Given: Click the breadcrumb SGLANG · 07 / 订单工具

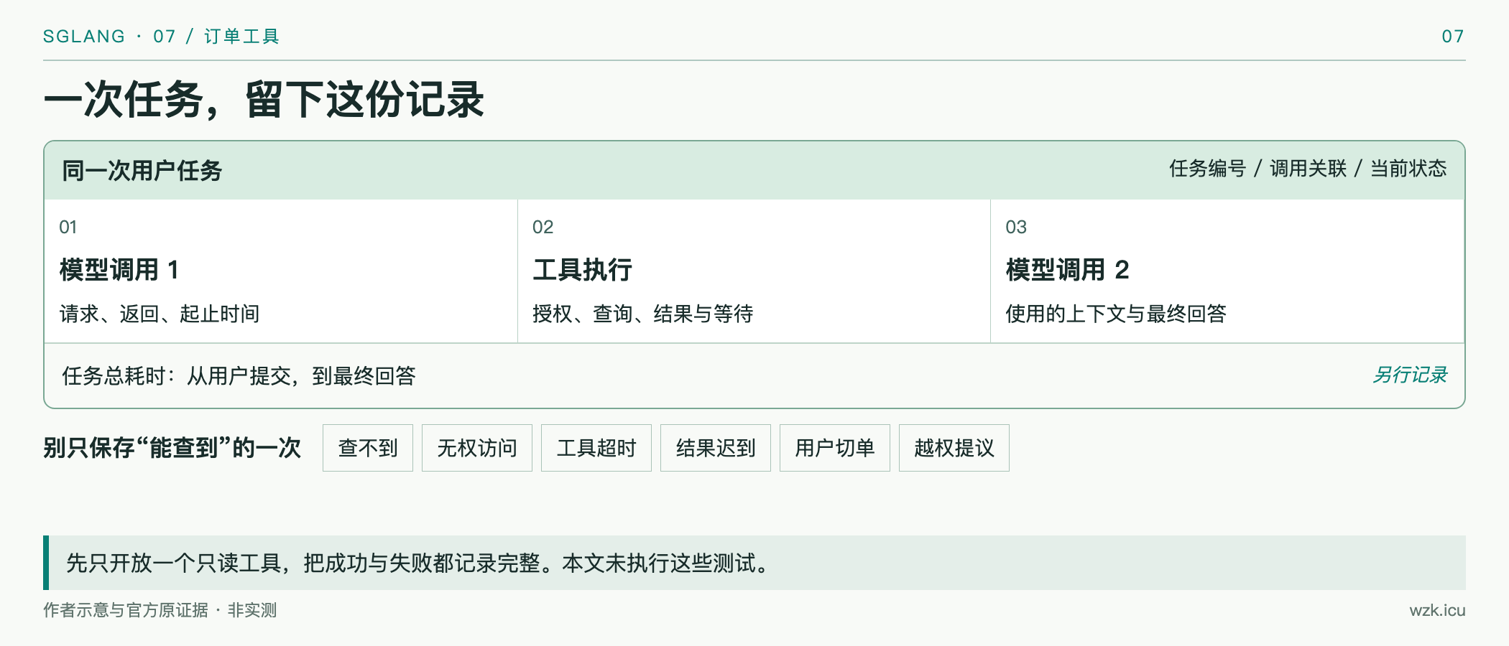Looking at the screenshot, I should tap(161, 36).
